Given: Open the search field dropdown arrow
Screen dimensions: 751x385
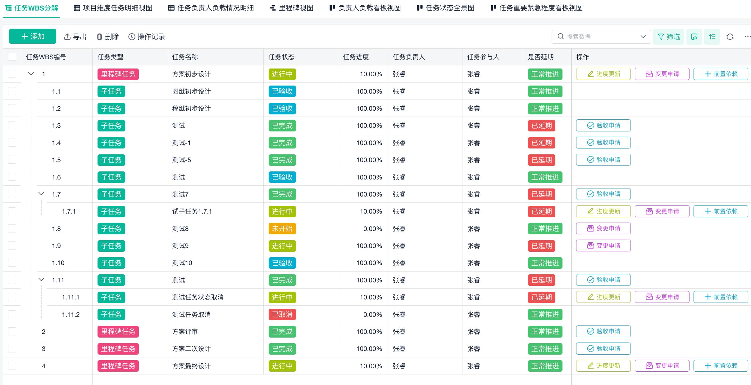Looking at the screenshot, I should point(643,37).
